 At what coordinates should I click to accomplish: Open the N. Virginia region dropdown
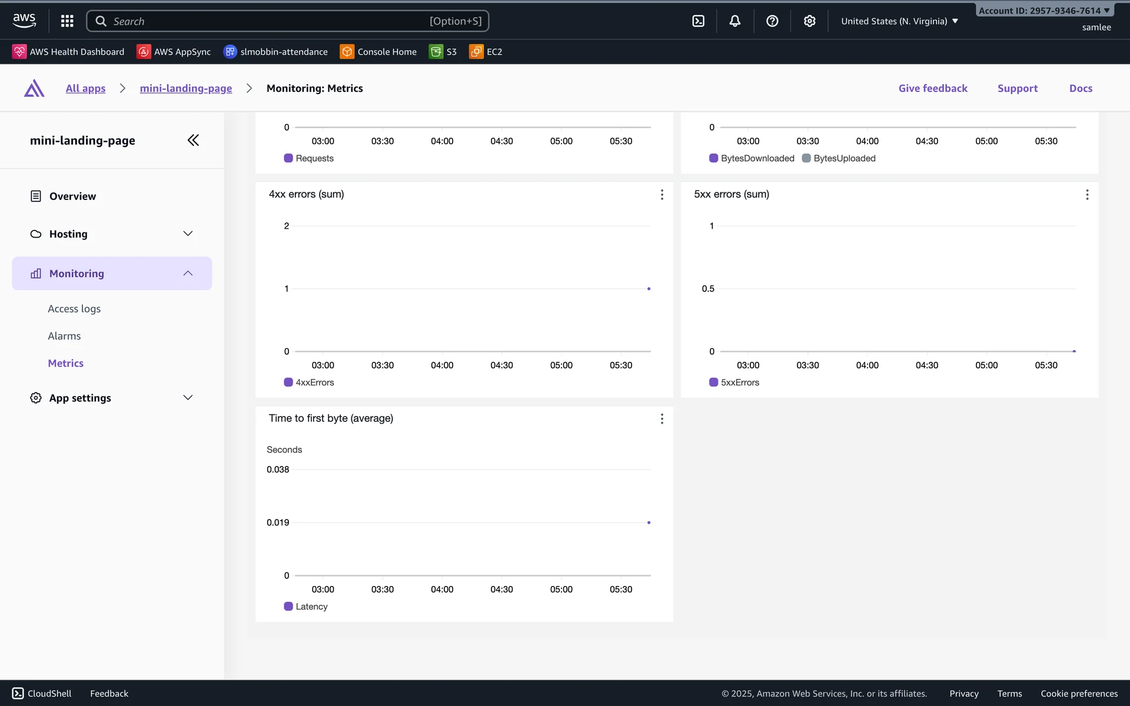[x=899, y=21]
